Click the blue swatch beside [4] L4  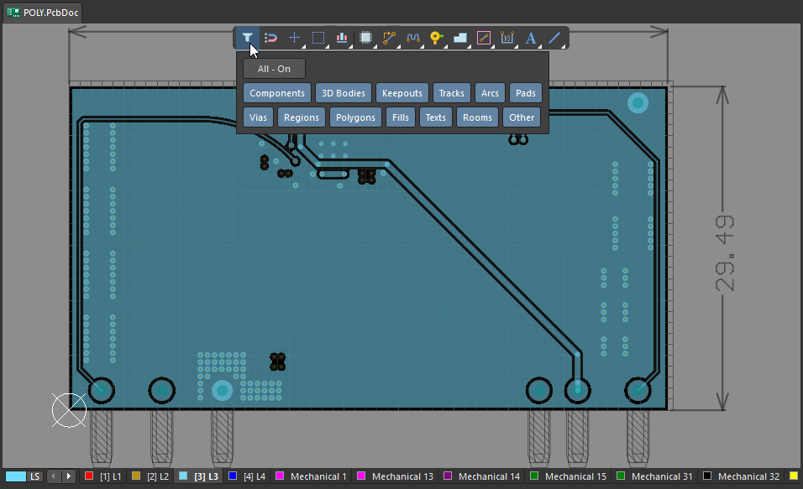click(233, 476)
